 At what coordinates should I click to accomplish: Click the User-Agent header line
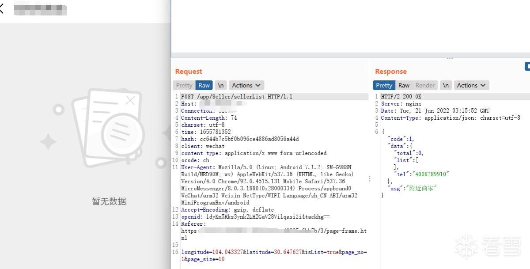(x=269, y=185)
